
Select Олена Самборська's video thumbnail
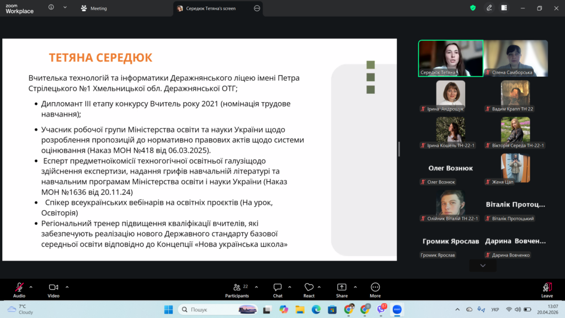pyautogui.click(x=516, y=58)
